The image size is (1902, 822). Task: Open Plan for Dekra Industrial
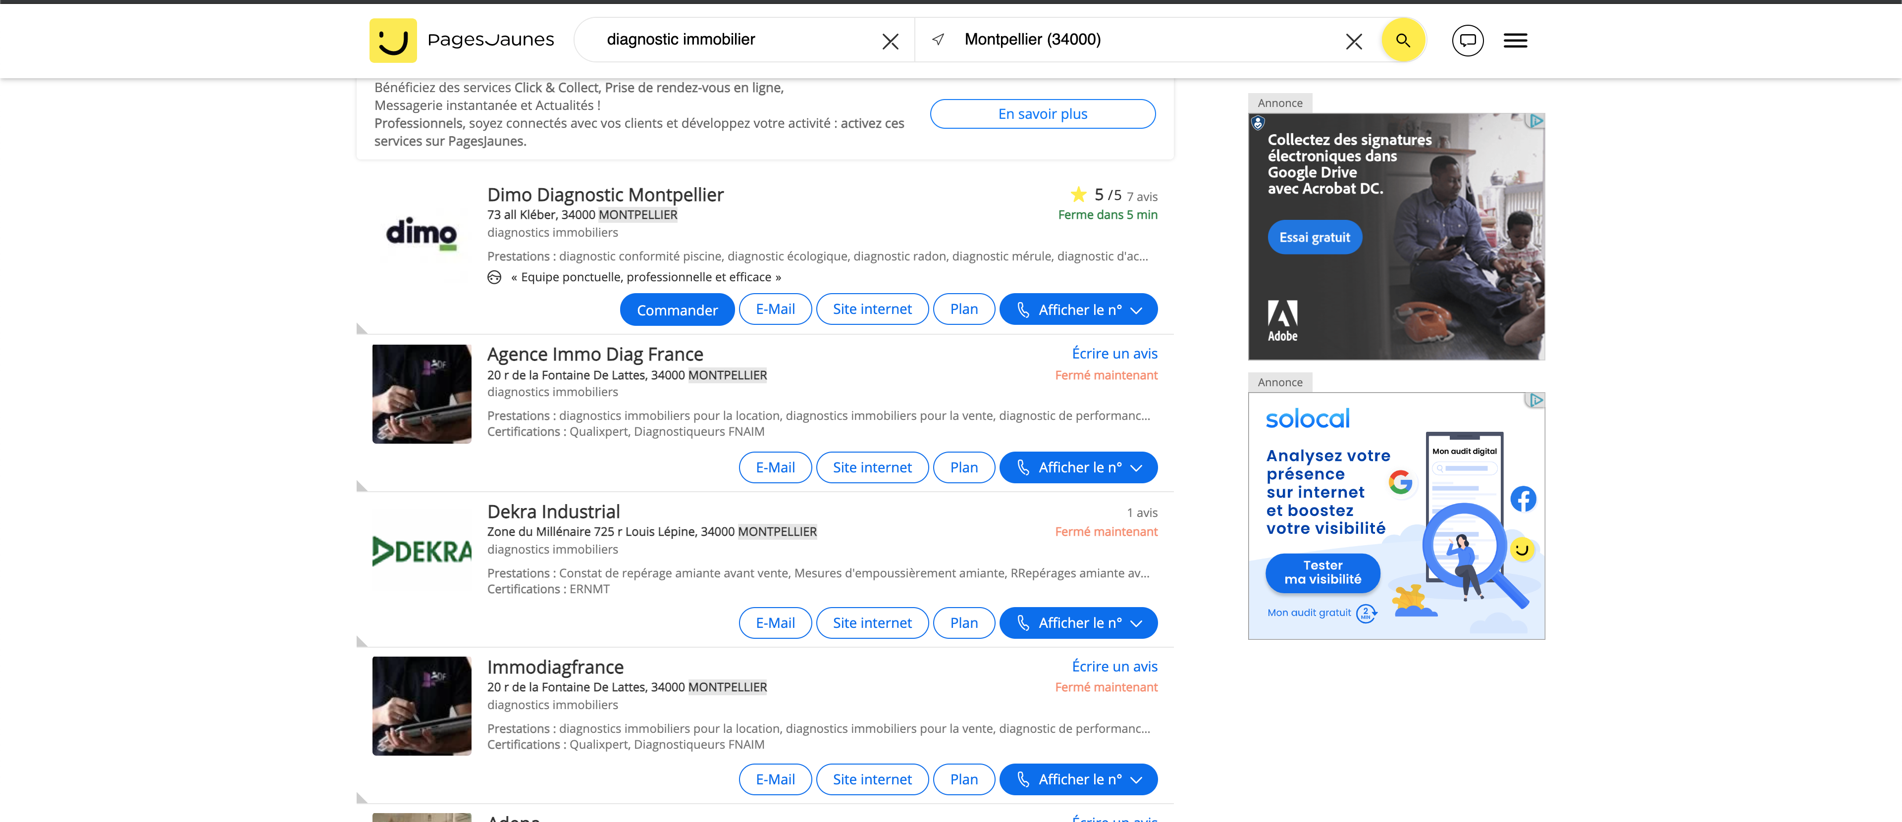coord(963,623)
